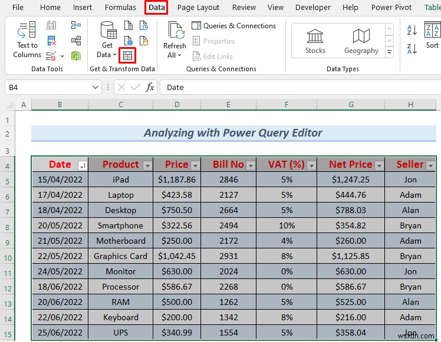Screen dimensions: 441x342
Task: Click Manage Data Model icon
Action: (76, 56)
